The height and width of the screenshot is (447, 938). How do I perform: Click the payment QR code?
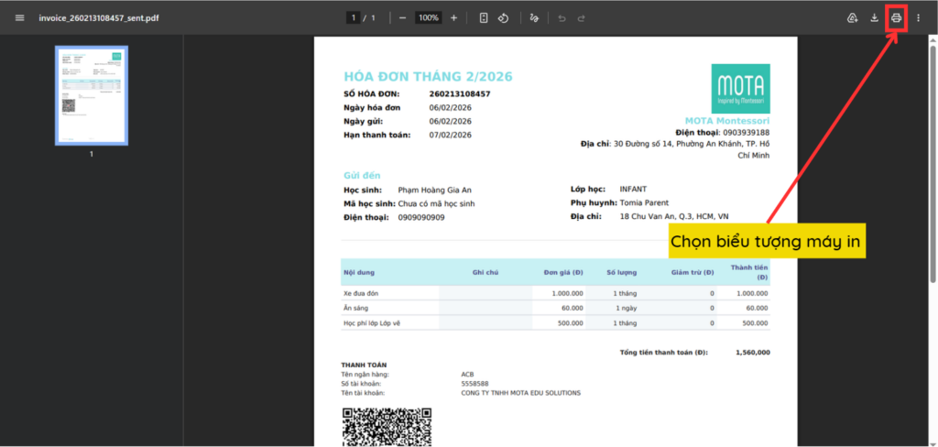click(x=387, y=427)
